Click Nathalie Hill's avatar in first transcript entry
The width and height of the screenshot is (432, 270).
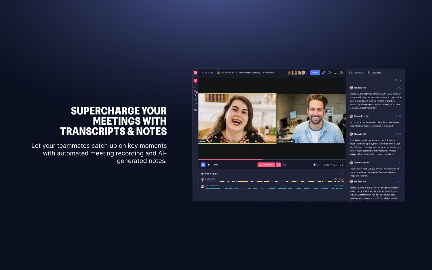[351, 88]
